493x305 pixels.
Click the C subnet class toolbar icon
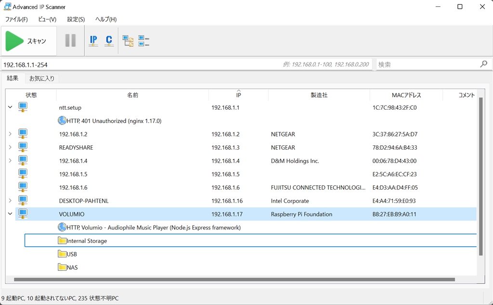[x=109, y=41]
